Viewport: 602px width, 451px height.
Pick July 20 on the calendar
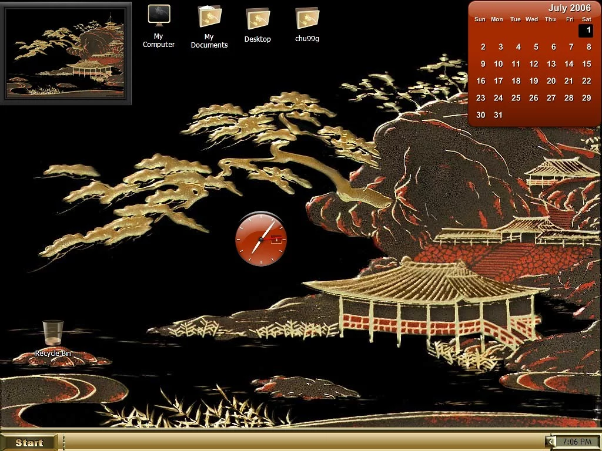point(551,81)
